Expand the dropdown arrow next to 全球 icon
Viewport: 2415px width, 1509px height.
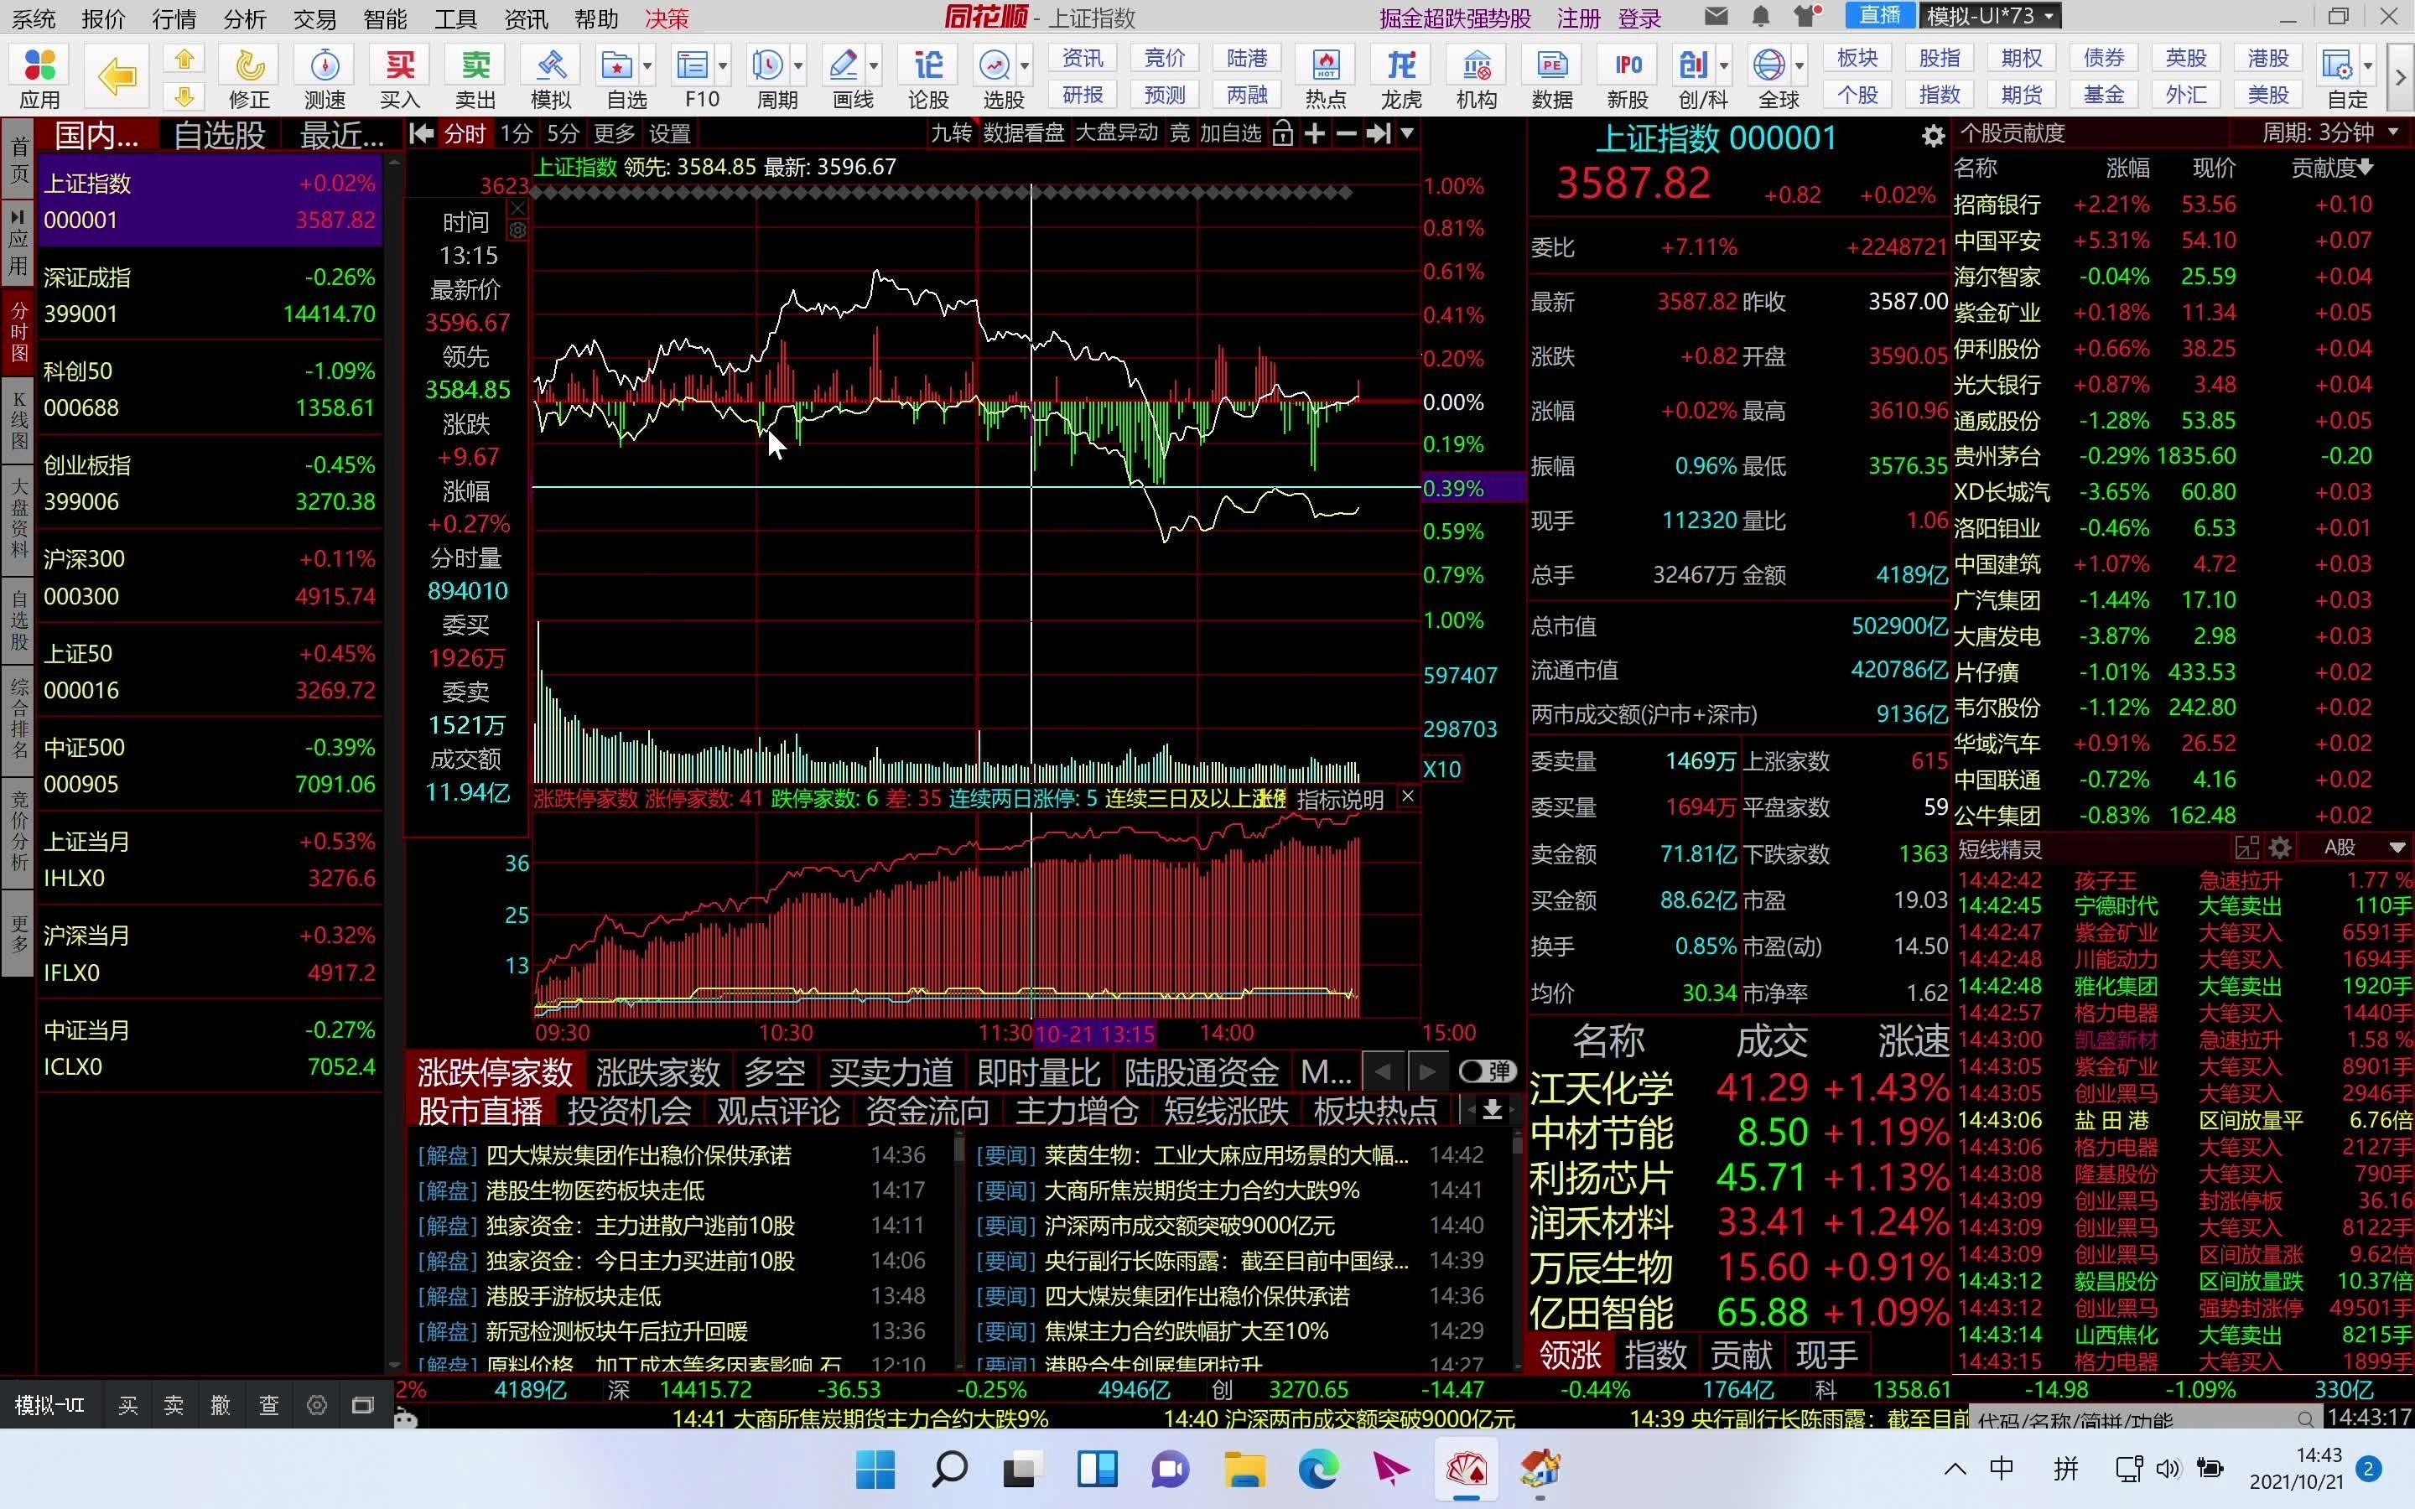[x=1800, y=67]
